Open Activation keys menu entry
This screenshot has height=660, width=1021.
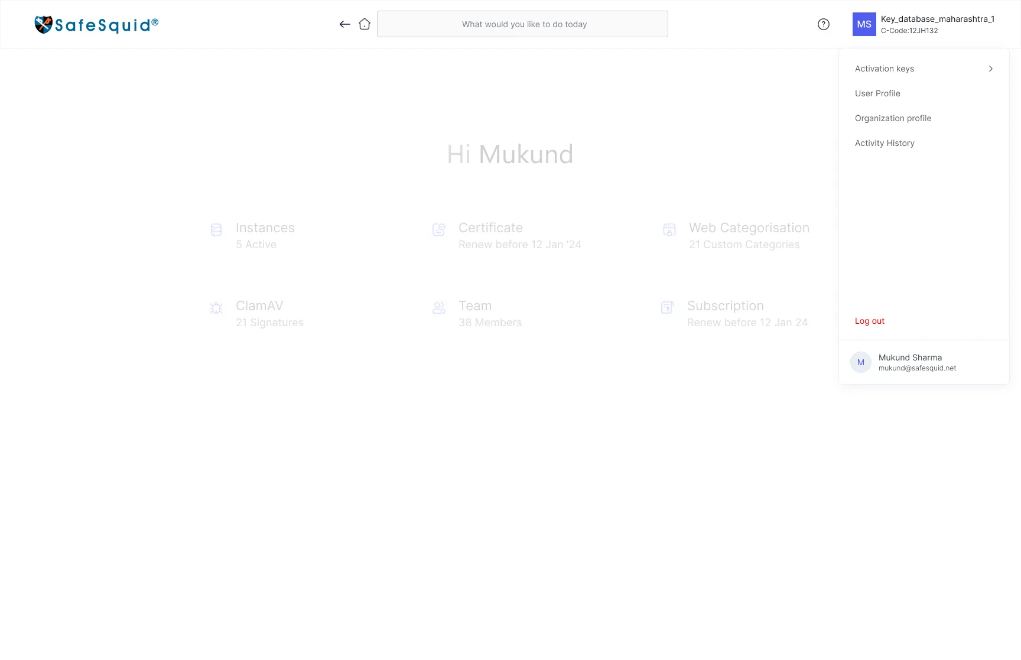coord(924,69)
